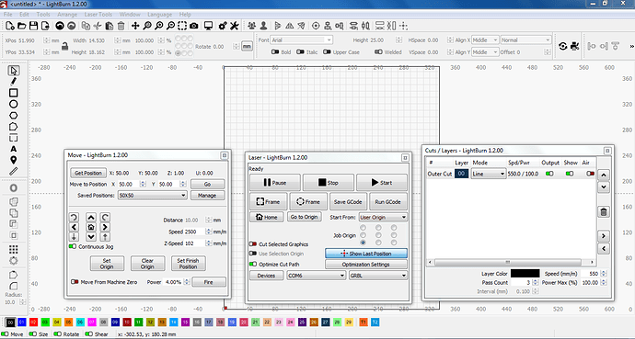Select the Rectangle drawing tool
Image resolution: width=635 pixels, height=339 pixels.
(x=14, y=93)
